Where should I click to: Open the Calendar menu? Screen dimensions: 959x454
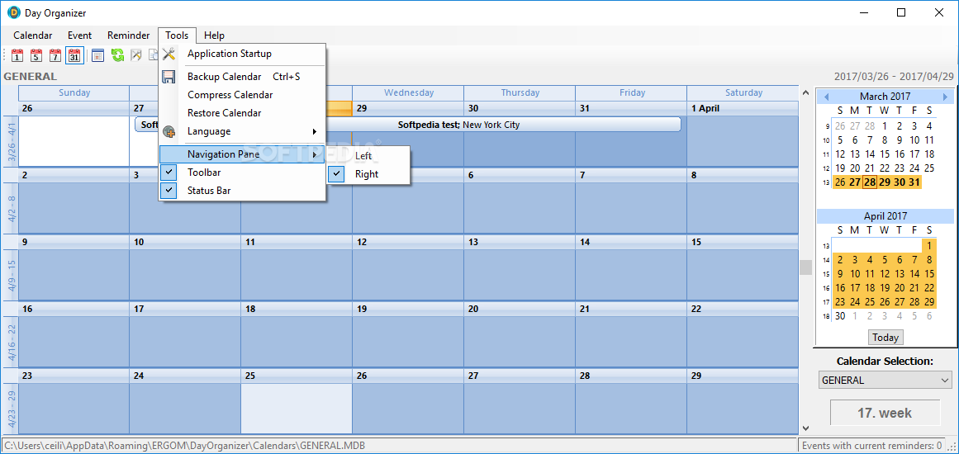[33, 35]
